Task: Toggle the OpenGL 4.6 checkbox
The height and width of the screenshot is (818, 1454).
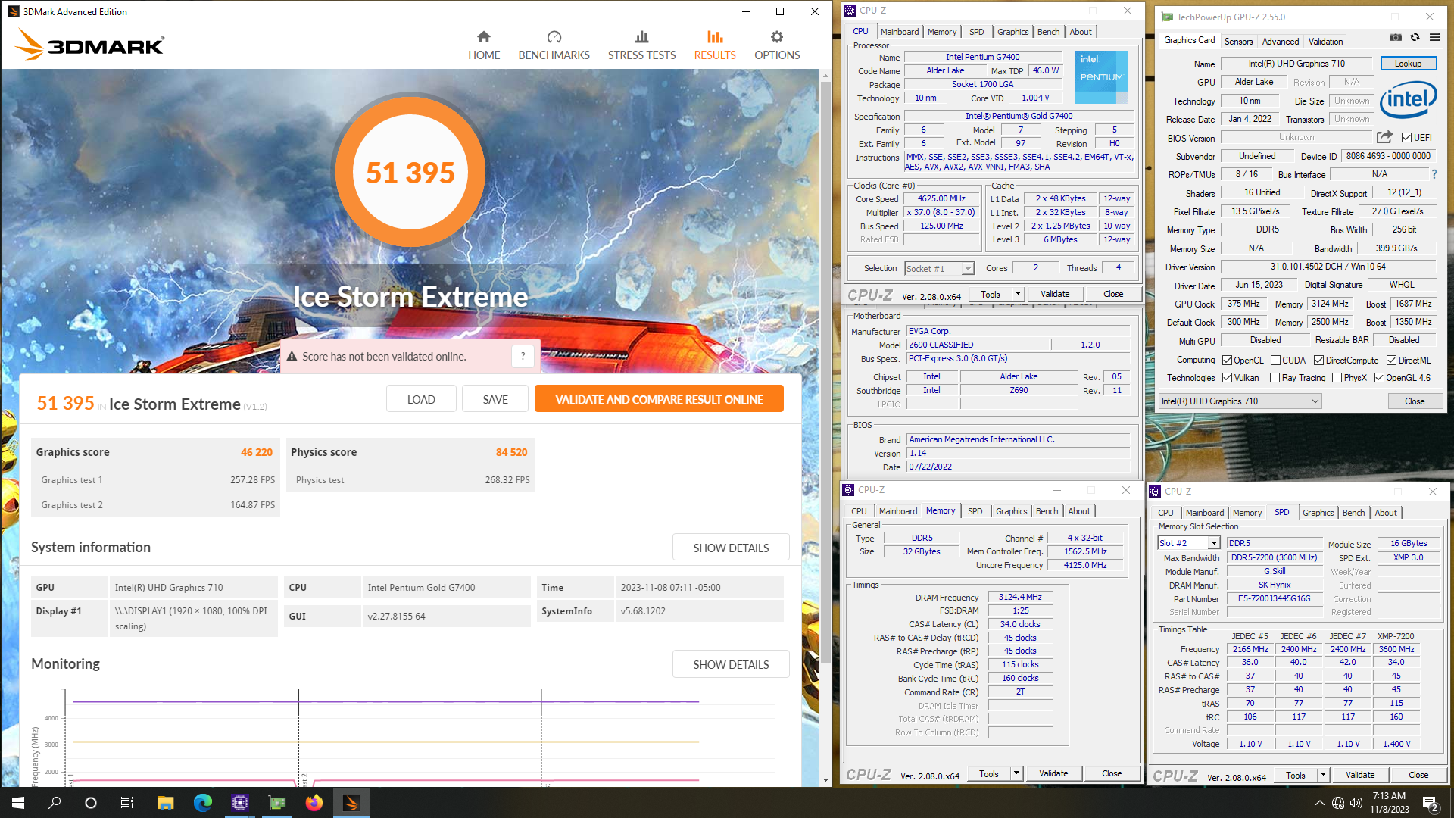Action: pyautogui.click(x=1379, y=378)
